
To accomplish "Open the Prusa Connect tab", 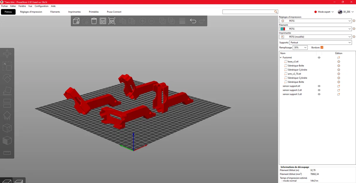I will pos(114,12).
